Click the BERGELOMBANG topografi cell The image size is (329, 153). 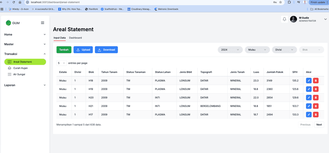click(x=211, y=106)
